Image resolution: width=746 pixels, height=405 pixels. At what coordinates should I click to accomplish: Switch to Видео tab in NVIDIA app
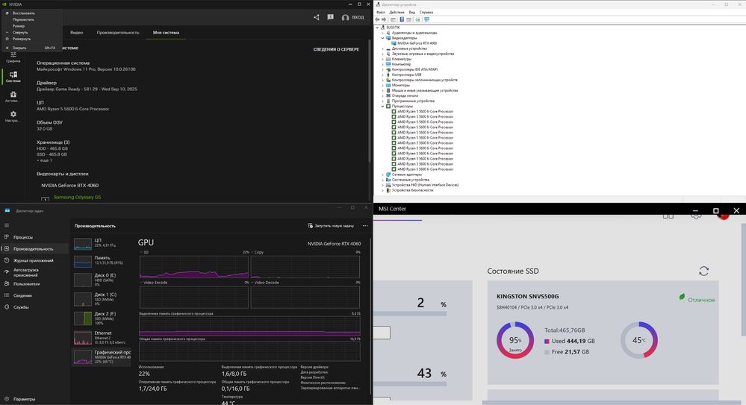point(77,32)
